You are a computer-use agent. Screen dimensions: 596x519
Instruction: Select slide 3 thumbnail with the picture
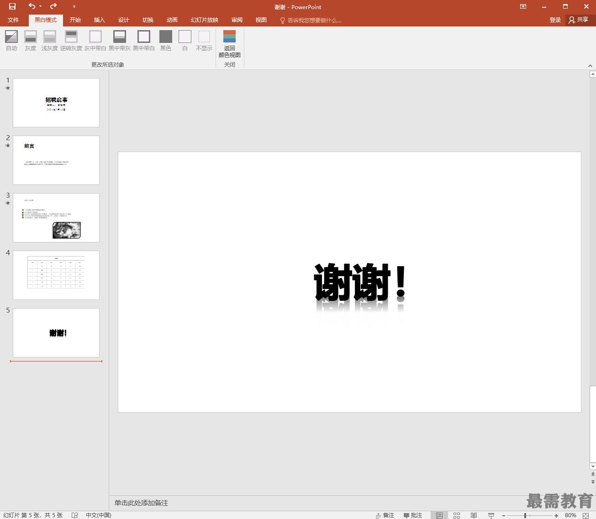[56, 218]
